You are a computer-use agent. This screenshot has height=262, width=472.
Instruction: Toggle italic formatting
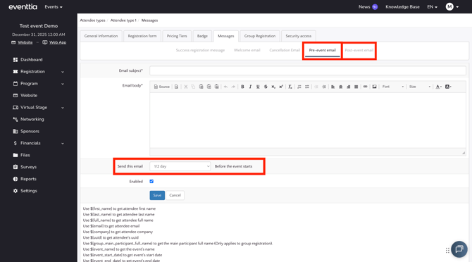(x=250, y=87)
